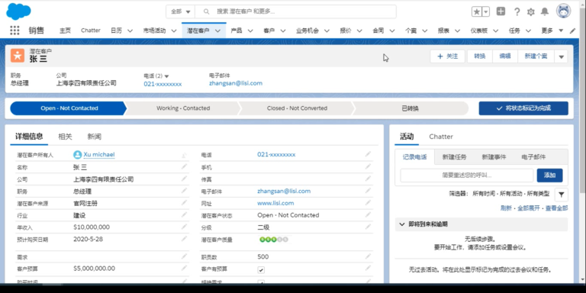Edit the 职务 field pencil icon
Image resolution: width=586 pixels, height=293 pixels.
[184, 191]
